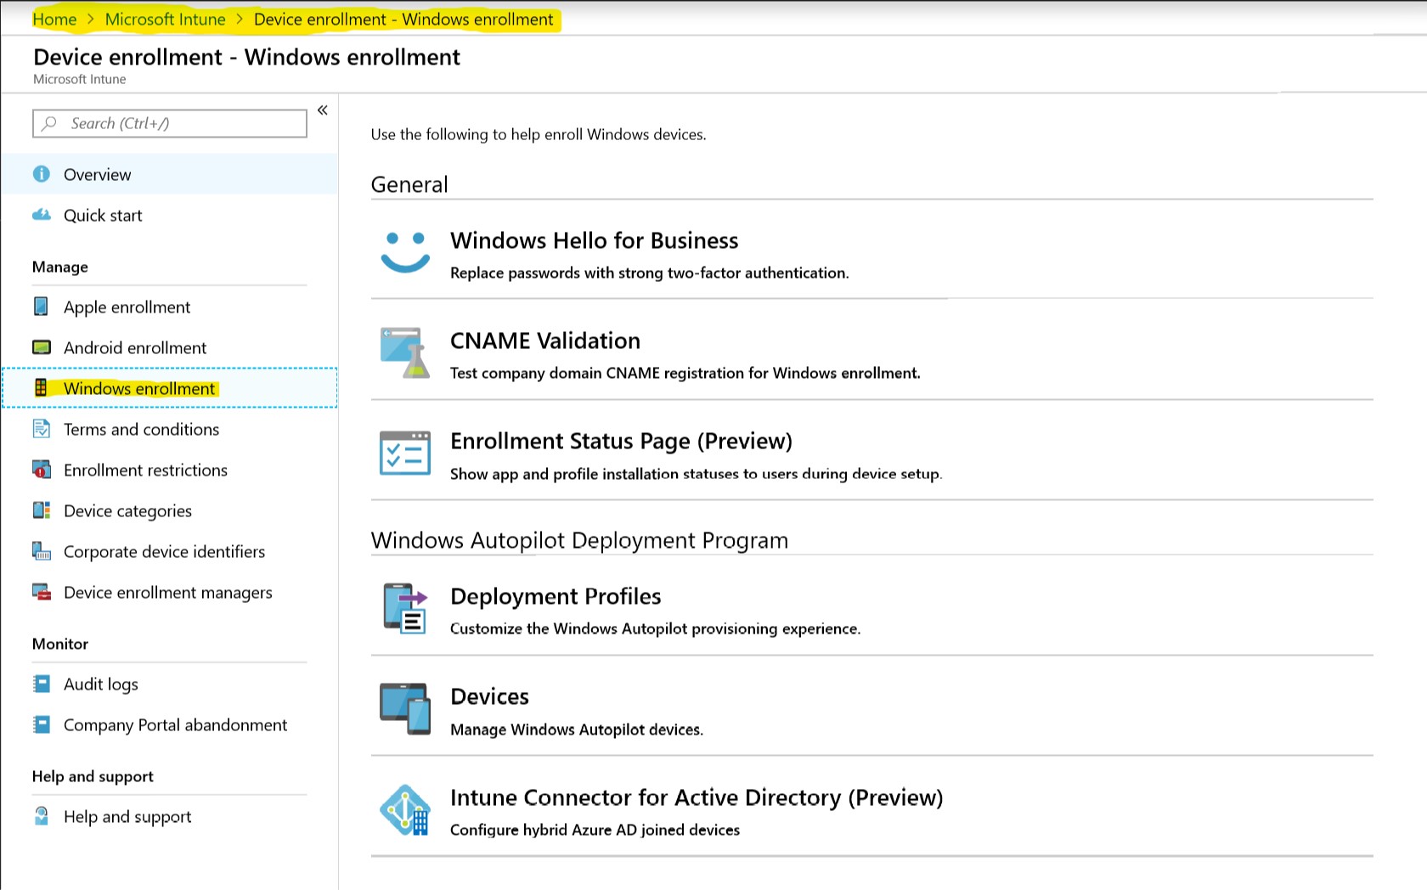This screenshot has height=890, width=1427.
Task: Click the Audit logs icon
Action: click(41, 684)
